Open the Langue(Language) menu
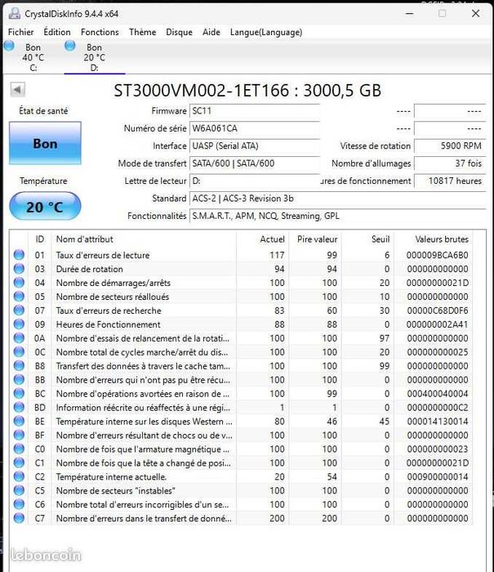The height and width of the screenshot is (572, 494). (266, 32)
